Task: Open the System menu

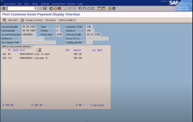Action: (x=71, y=4)
